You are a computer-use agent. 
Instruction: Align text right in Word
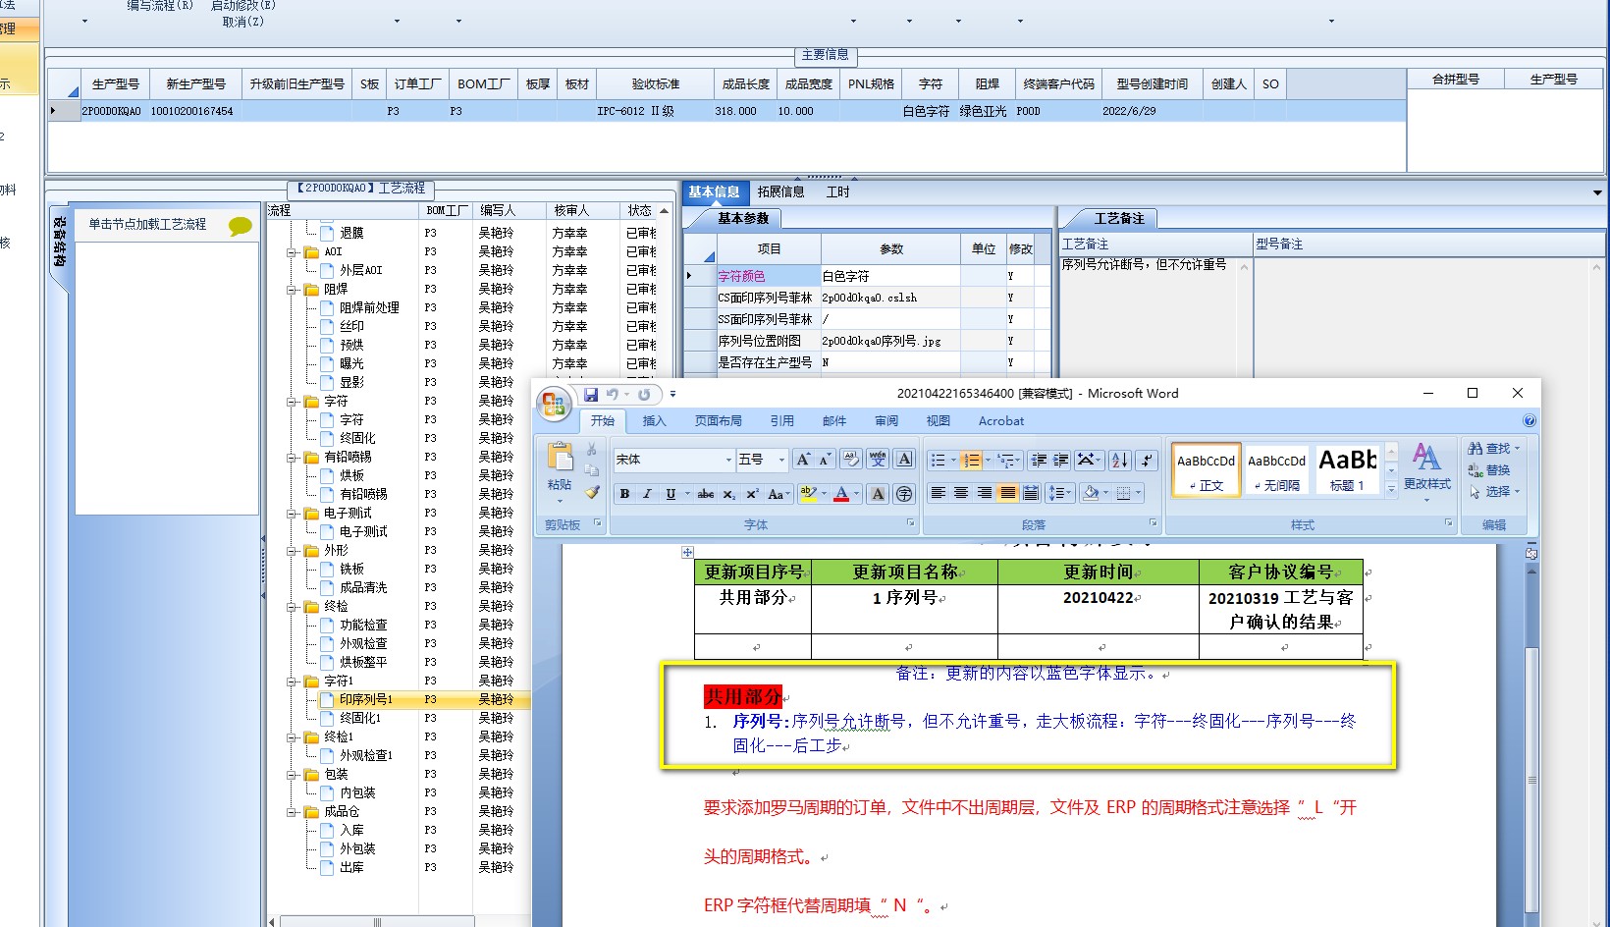[984, 493]
